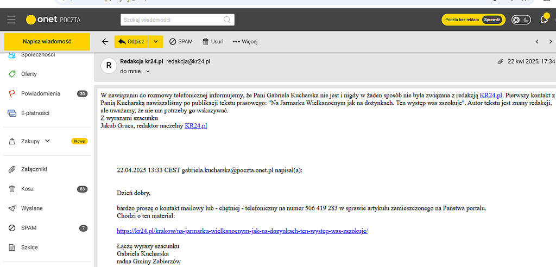556x267 pixels.
Task: Open the kr24.pl article link
Action: point(243,231)
